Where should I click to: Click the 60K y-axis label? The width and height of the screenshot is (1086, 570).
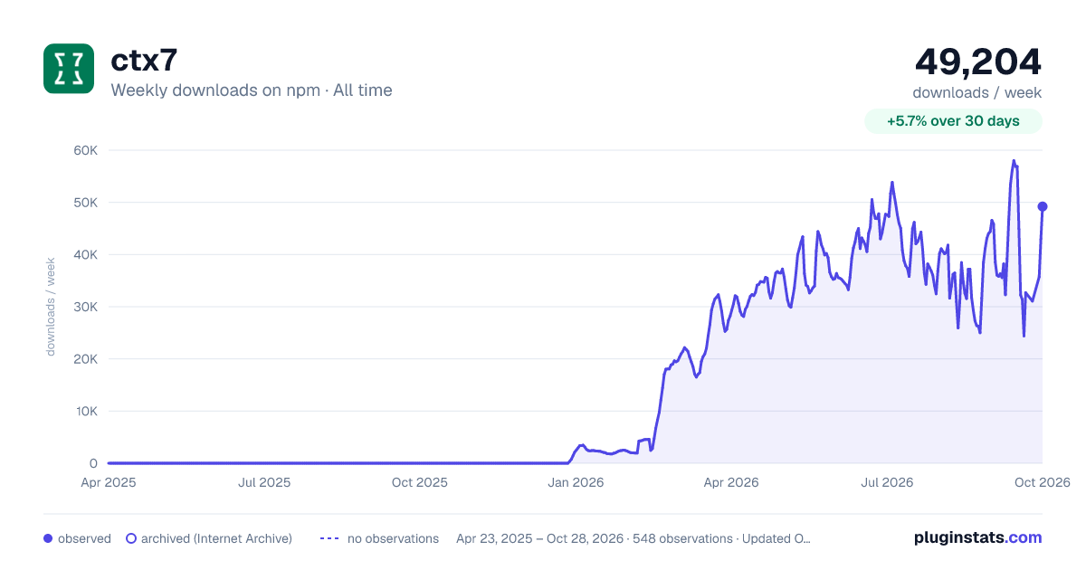pos(85,150)
